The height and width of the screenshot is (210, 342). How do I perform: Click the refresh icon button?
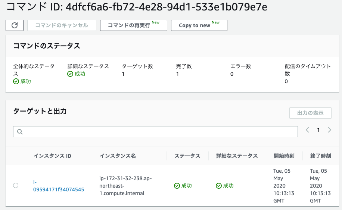pyautogui.click(x=15, y=25)
